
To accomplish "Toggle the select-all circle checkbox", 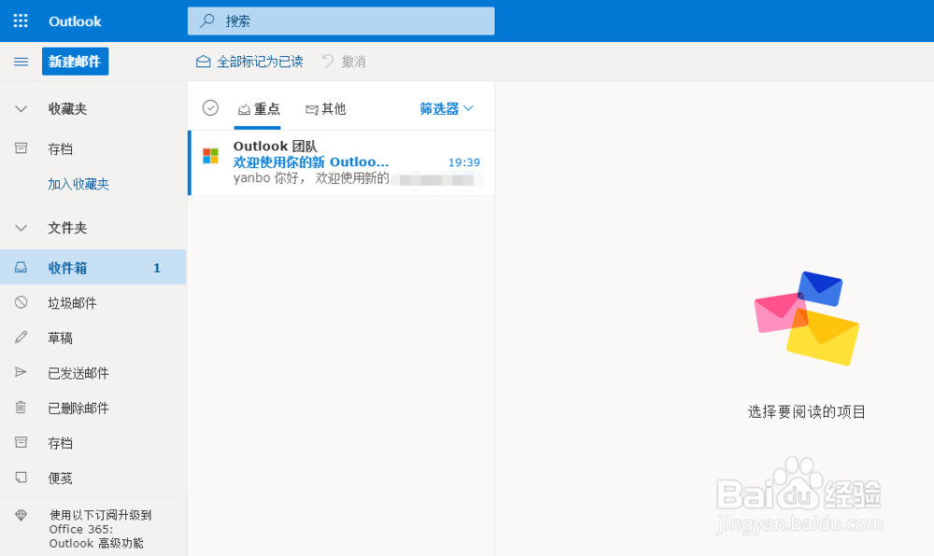I will [x=210, y=107].
